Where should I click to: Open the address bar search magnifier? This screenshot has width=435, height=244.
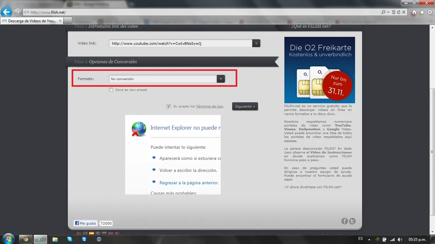383,12
